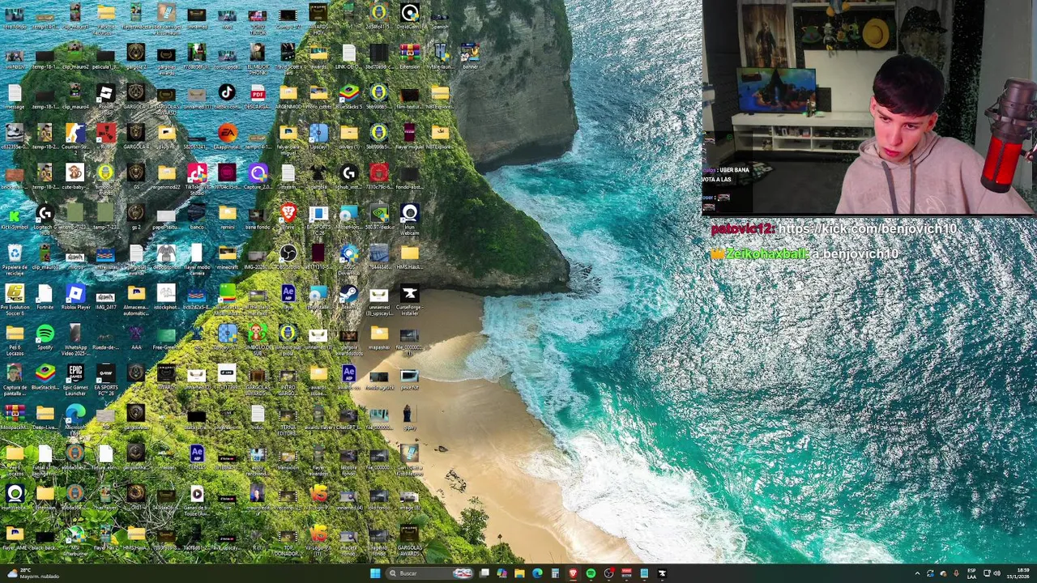Select the banner image file
This screenshot has width=1037, height=583.
click(x=470, y=57)
